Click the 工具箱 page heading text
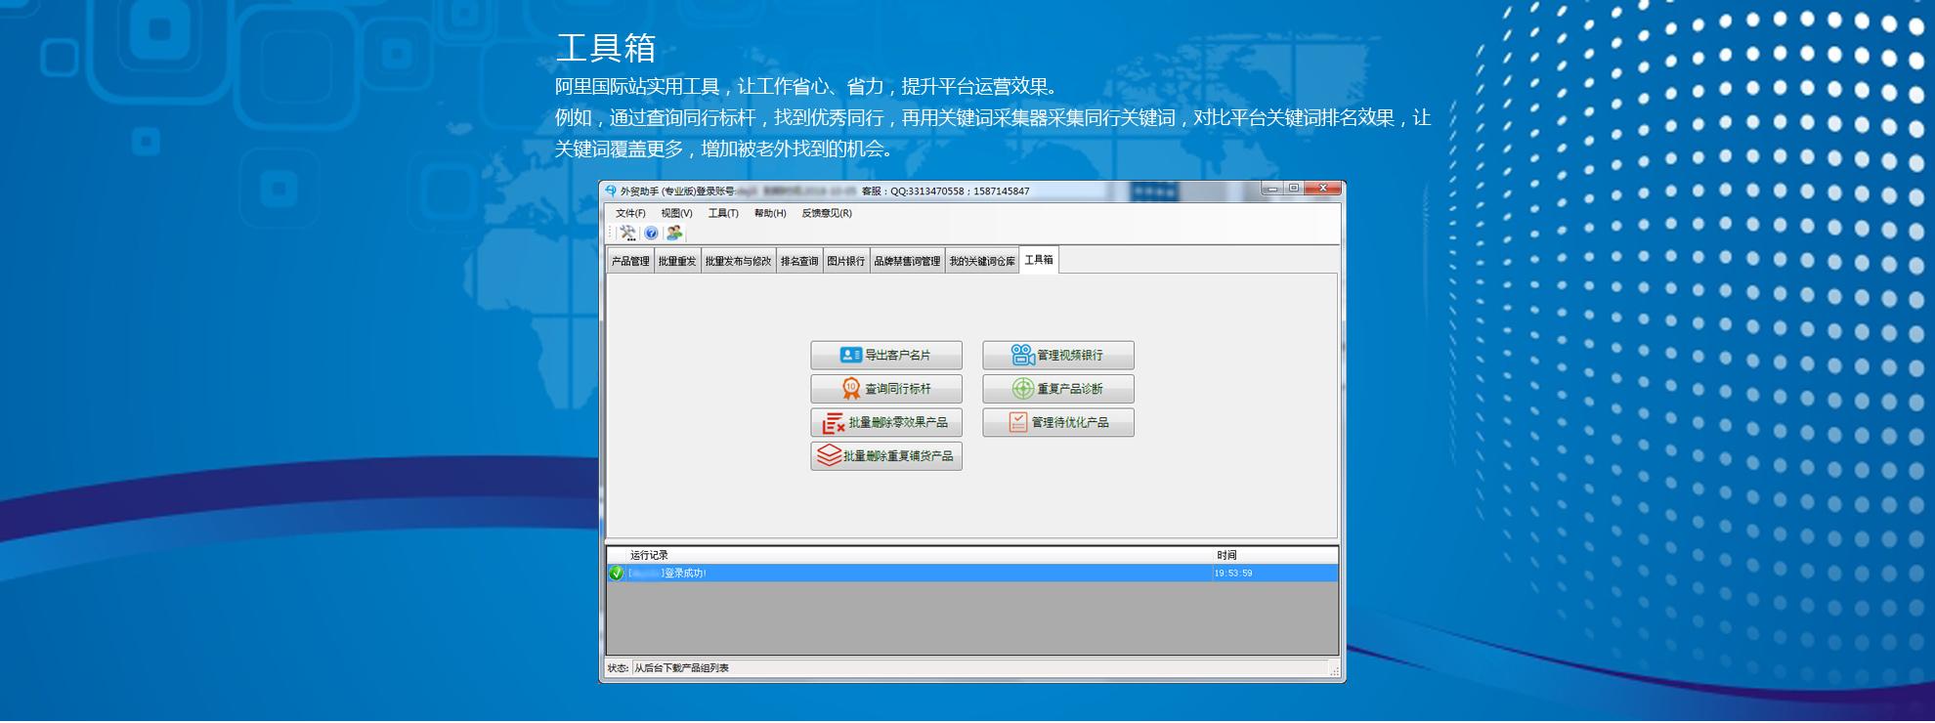The height and width of the screenshot is (723, 1935). [606, 48]
